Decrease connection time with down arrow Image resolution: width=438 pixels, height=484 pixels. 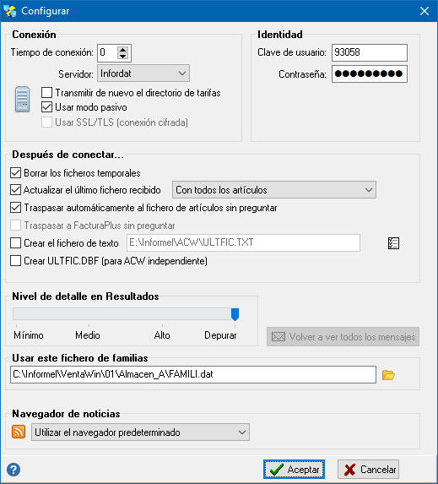pos(122,57)
